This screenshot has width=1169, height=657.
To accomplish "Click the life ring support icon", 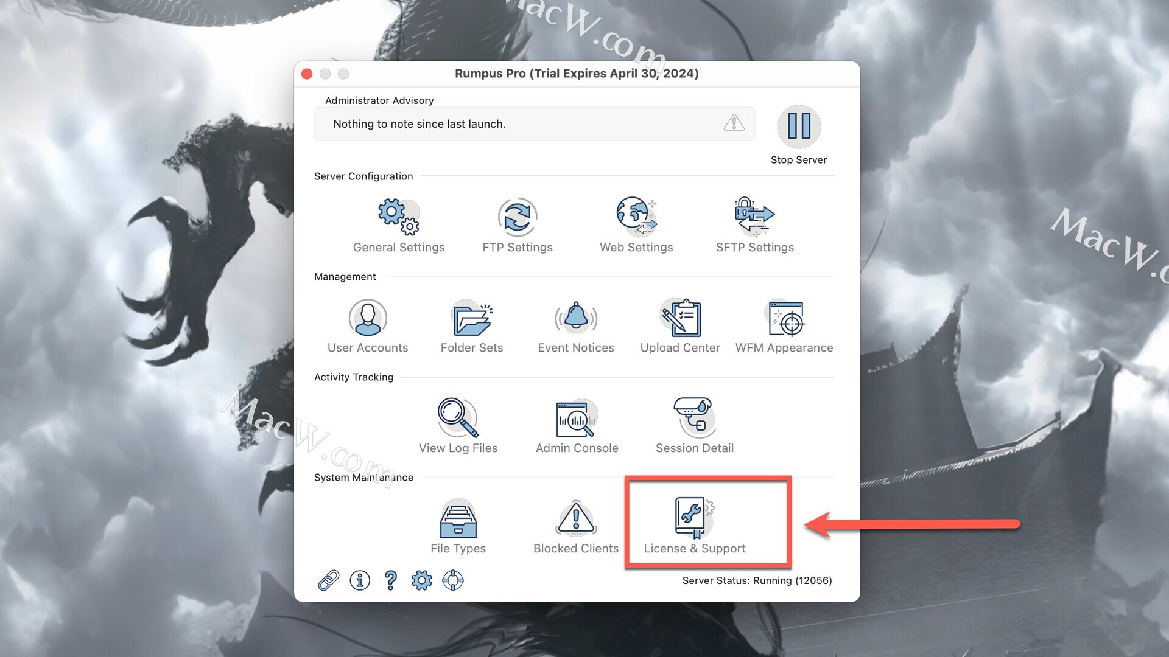I will [453, 580].
